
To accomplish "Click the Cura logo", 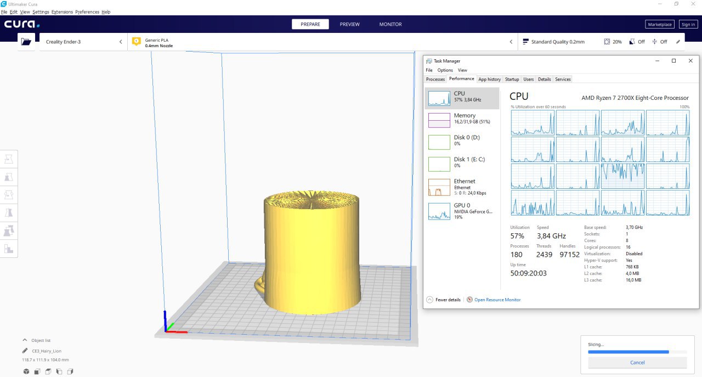I will coord(22,24).
